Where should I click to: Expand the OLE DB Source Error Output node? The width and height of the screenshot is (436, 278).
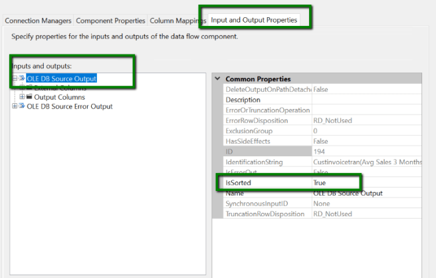point(15,106)
